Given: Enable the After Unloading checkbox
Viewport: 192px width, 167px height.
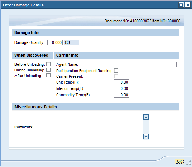Looking at the screenshot, I should (48, 75).
